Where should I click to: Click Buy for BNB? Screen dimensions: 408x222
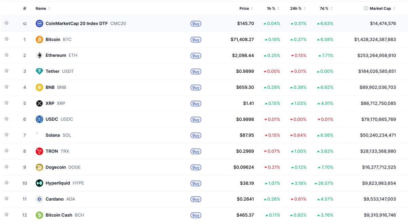(196, 87)
